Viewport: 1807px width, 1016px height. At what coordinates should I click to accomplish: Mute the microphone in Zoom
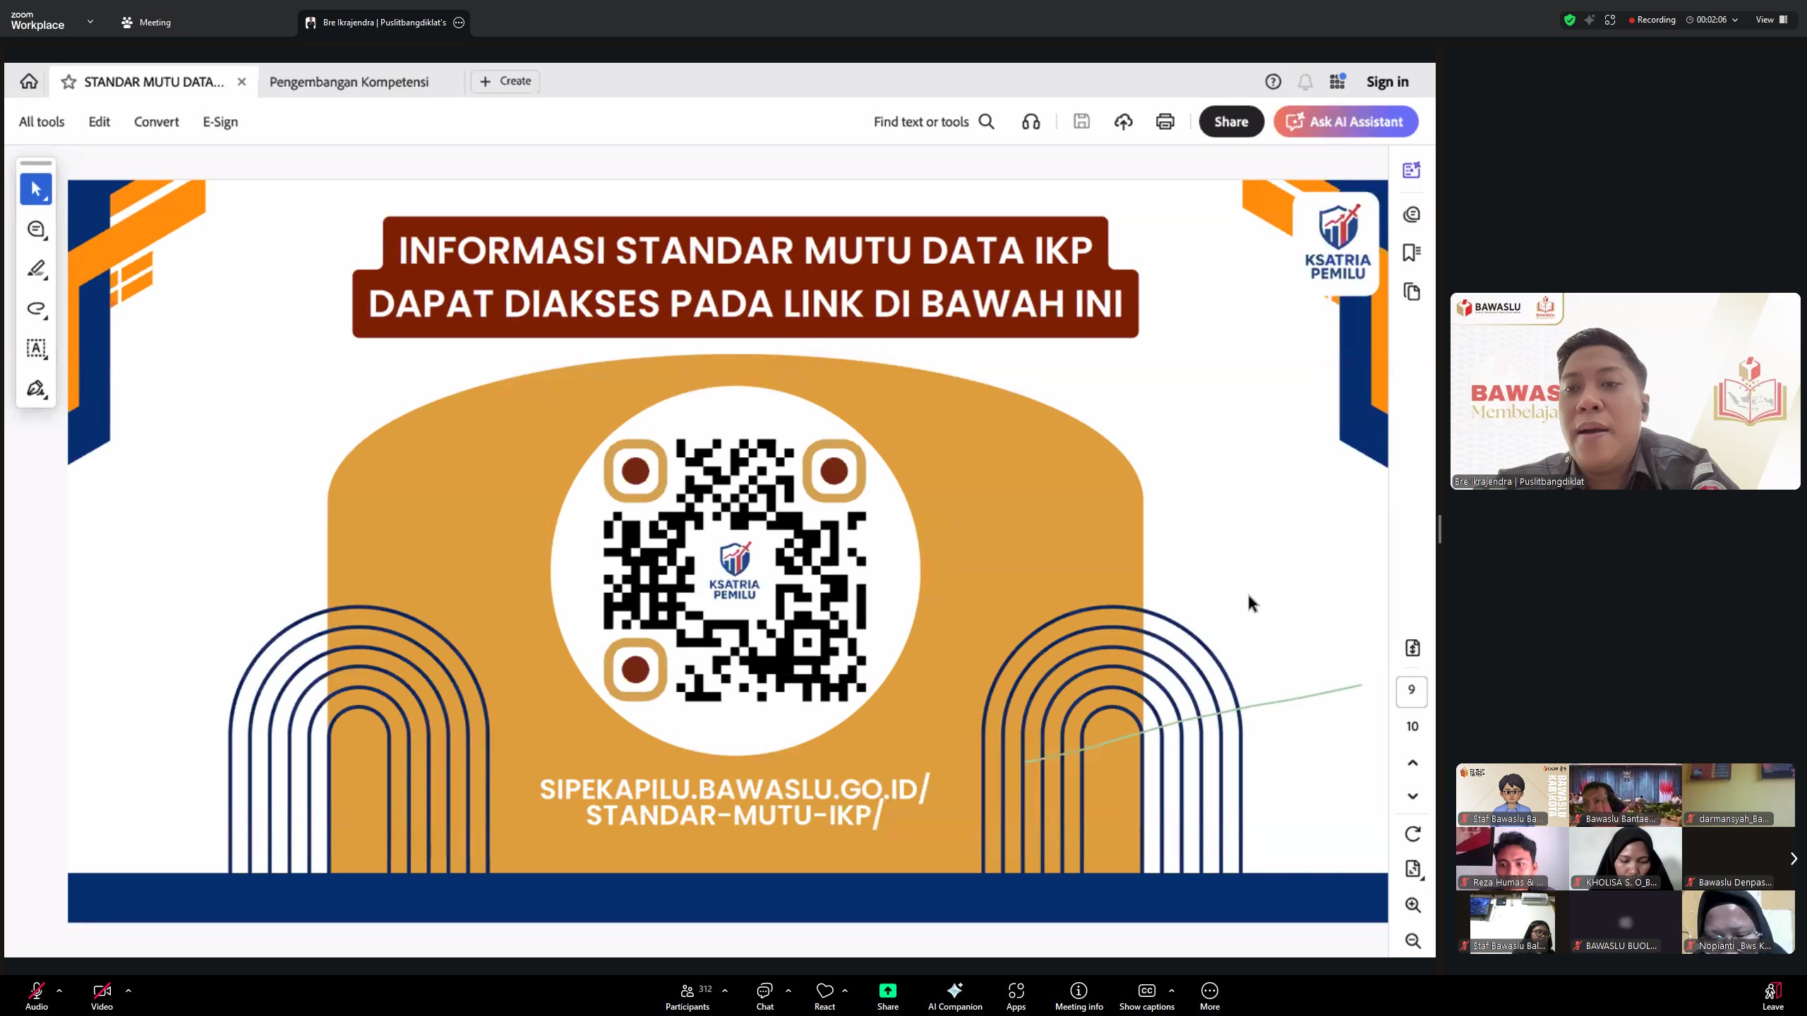tap(35, 991)
